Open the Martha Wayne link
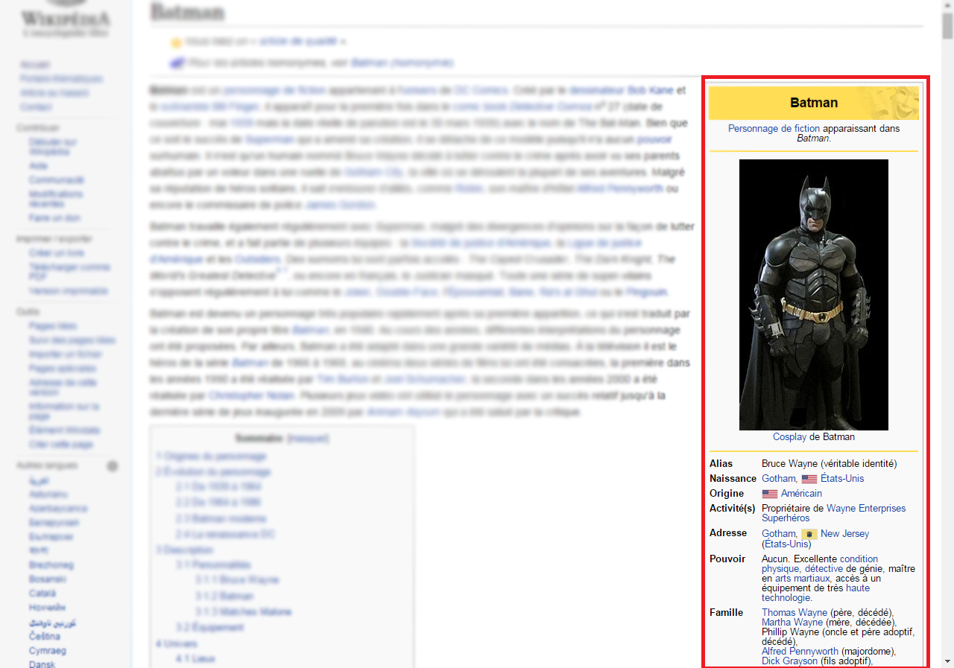 click(792, 623)
